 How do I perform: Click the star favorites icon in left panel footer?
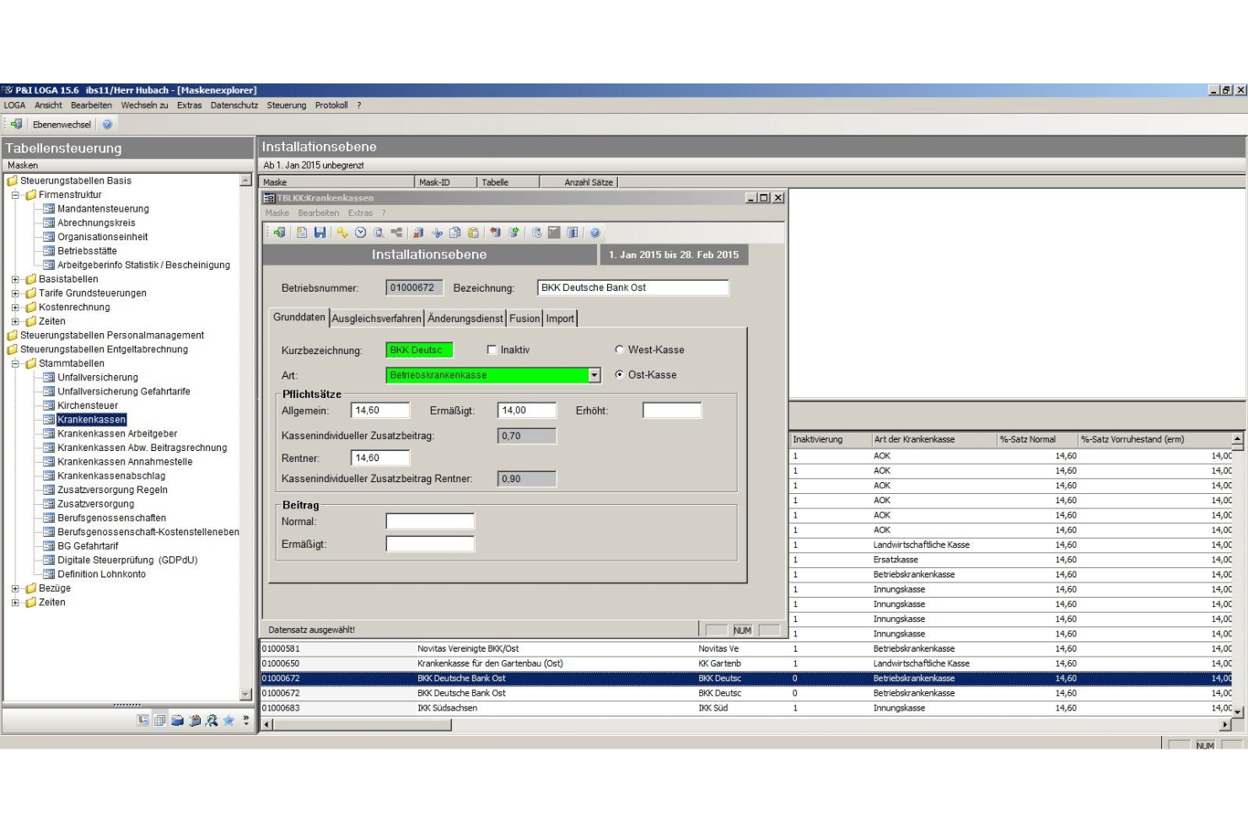pos(229,720)
